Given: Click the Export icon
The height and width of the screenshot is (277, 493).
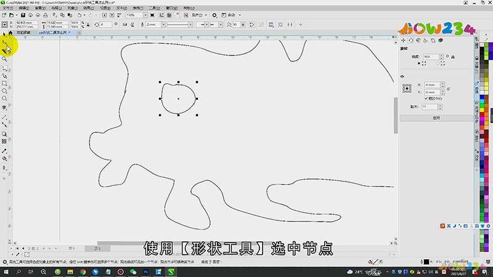Looking at the screenshot, I should coord(112,15).
